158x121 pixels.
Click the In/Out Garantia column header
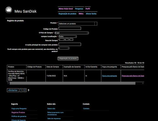click(93, 67)
